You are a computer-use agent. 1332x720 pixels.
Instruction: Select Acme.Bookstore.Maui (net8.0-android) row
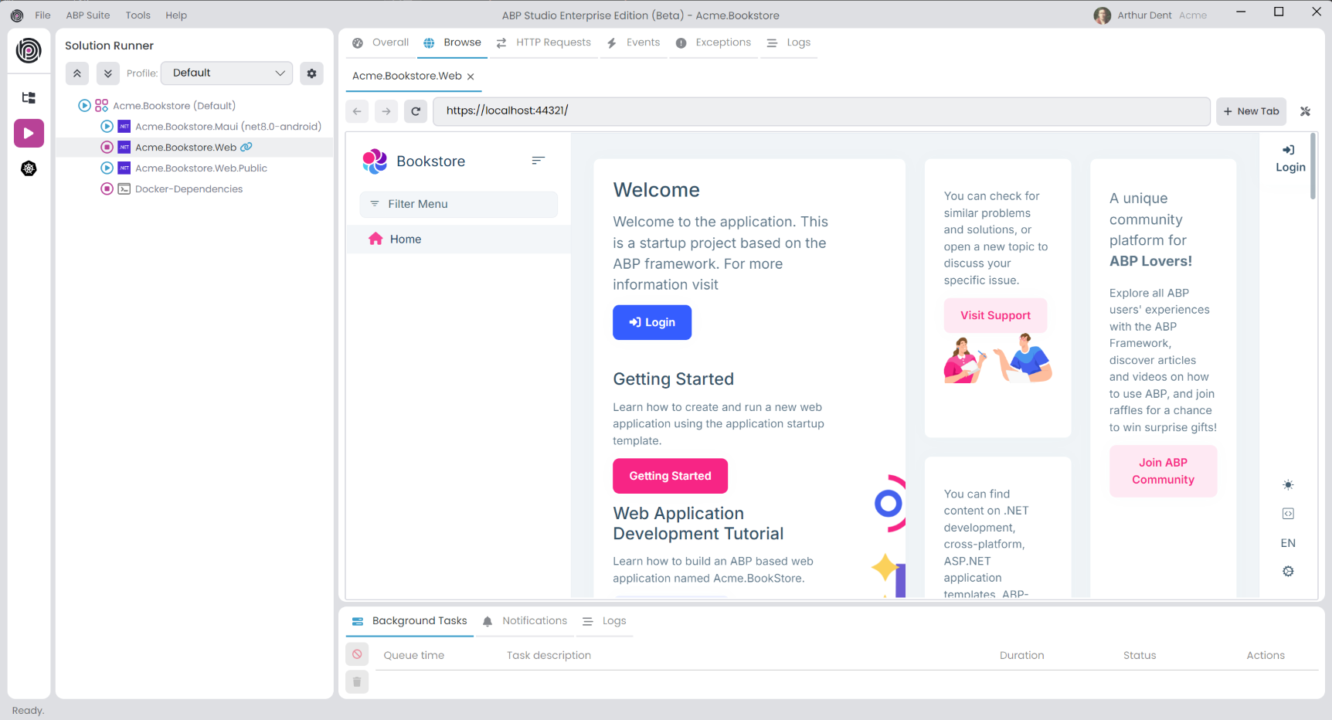tap(195, 126)
